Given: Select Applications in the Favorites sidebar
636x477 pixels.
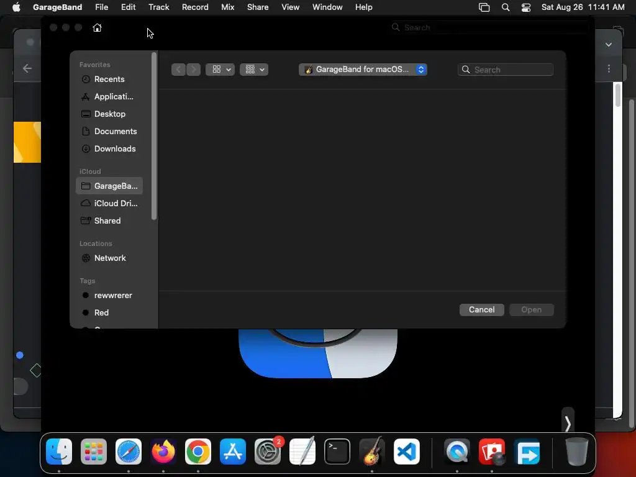Looking at the screenshot, I should point(109,96).
